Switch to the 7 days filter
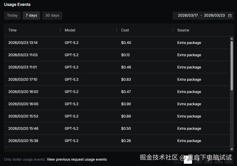 pos(31,15)
